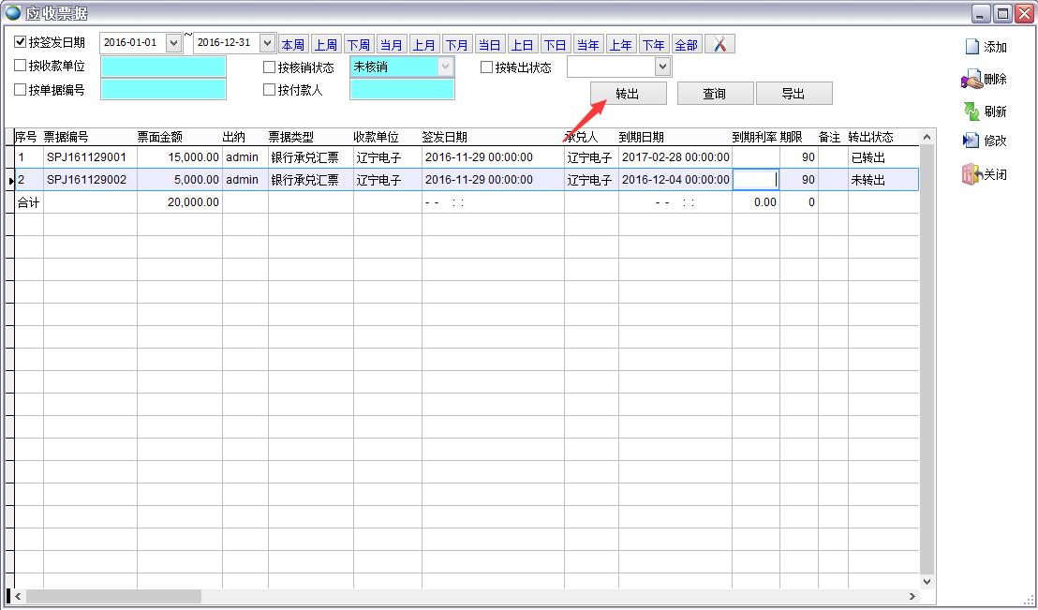Tick the 按转出状态 checkbox
The width and height of the screenshot is (1038, 610).
tap(487, 67)
